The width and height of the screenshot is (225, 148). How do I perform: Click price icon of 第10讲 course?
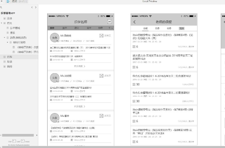(x=134, y=84)
